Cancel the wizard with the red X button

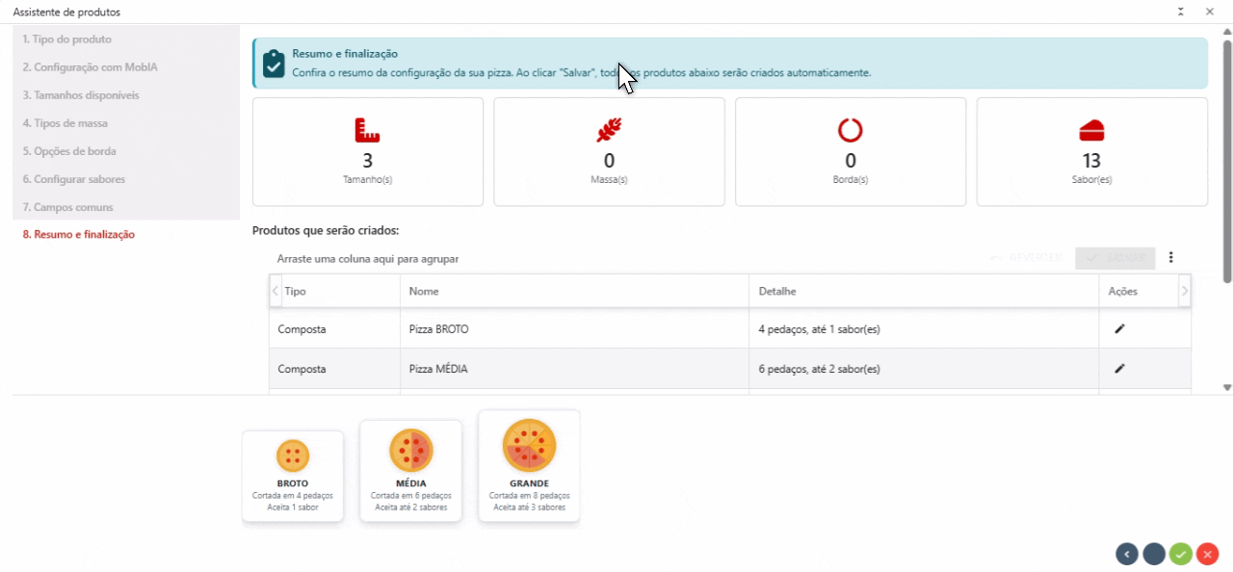[x=1207, y=554]
